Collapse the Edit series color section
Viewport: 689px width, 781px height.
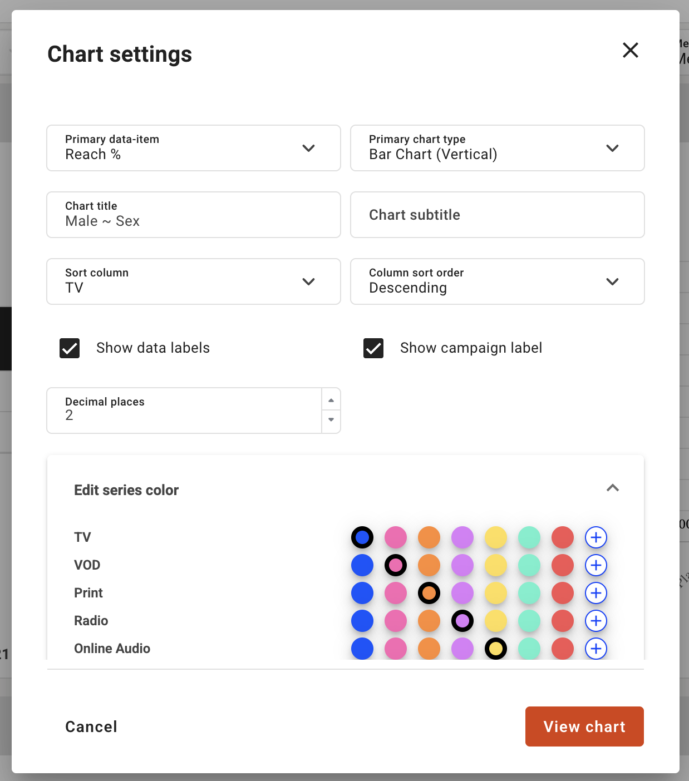click(x=613, y=488)
